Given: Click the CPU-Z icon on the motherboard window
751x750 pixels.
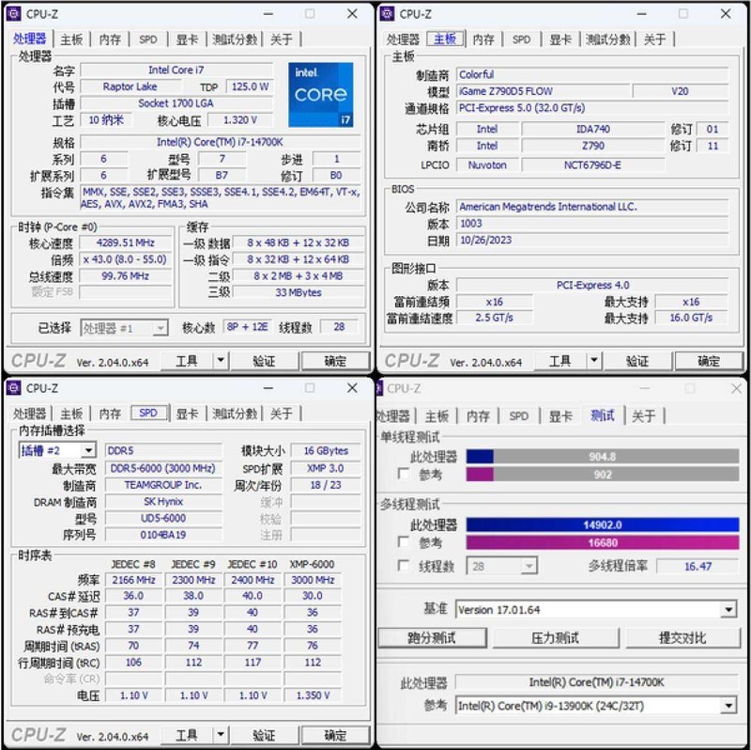Looking at the screenshot, I should pos(388,14).
